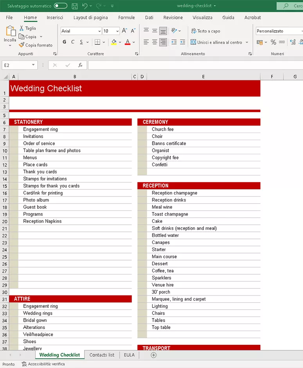Screen dimensions: 303x368
Task: Open the Visualizza ribbon tab
Action: (202, 18)
